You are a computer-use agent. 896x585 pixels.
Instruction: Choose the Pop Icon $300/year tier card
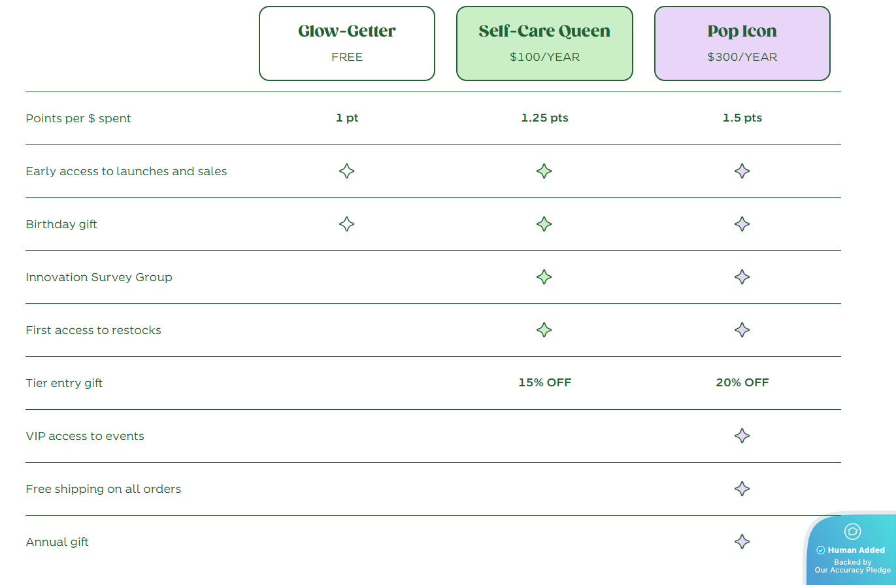pos(742,44)
